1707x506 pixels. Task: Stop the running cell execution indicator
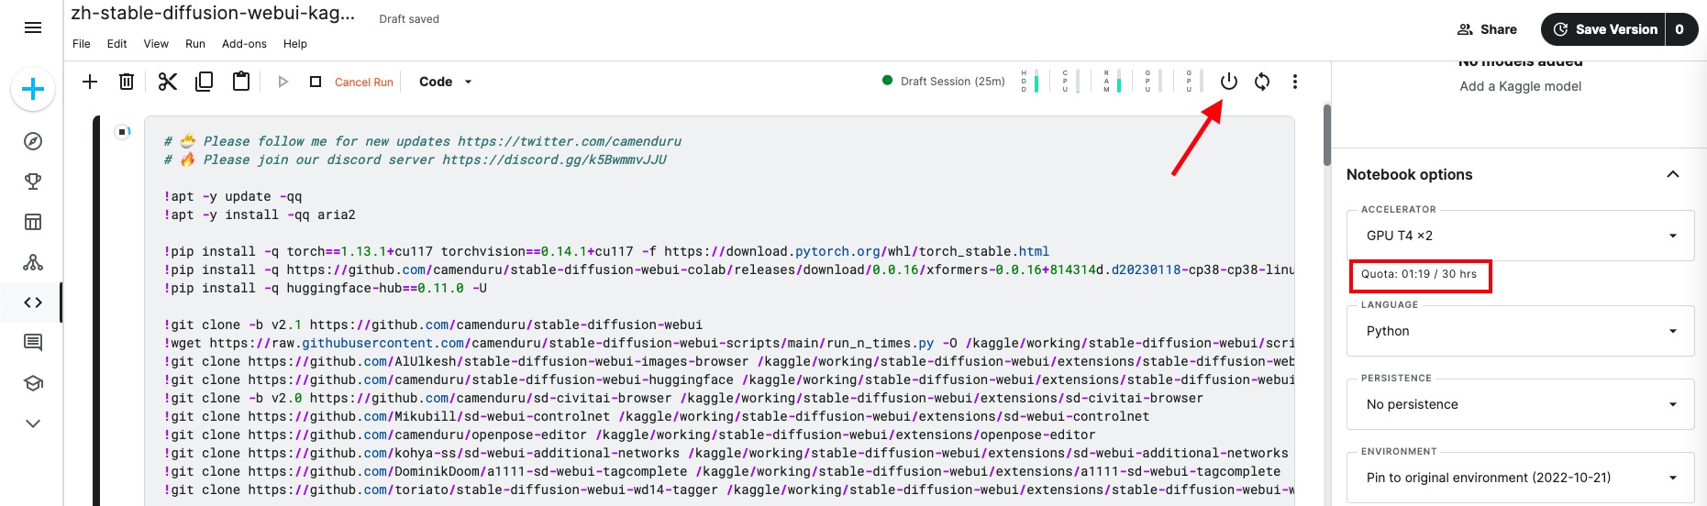[x=122, y=132]
